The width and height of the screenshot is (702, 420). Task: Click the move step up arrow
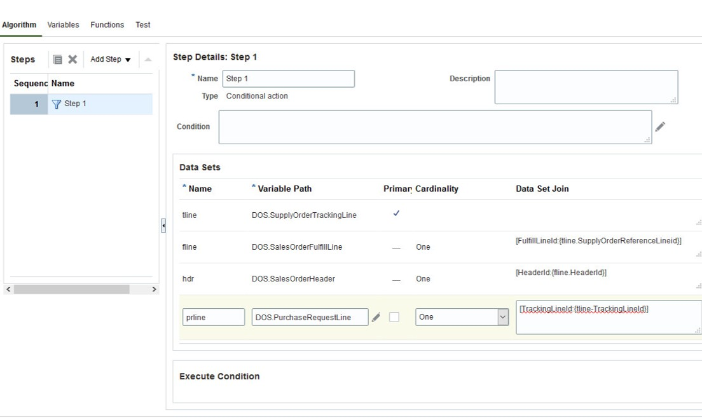point(148,60)
